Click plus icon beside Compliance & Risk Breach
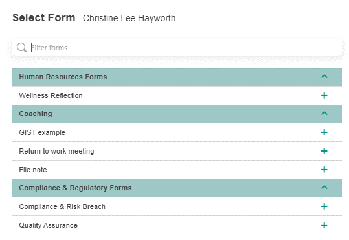 point(324,206)
